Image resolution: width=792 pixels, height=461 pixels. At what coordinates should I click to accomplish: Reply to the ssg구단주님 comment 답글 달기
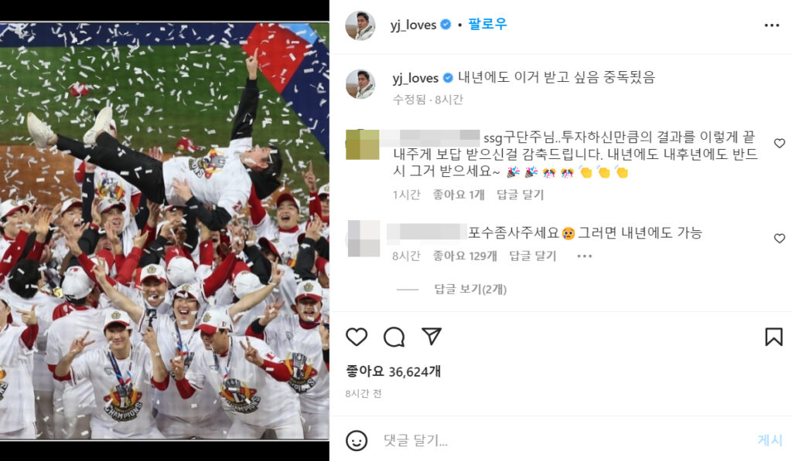point(521,195)
